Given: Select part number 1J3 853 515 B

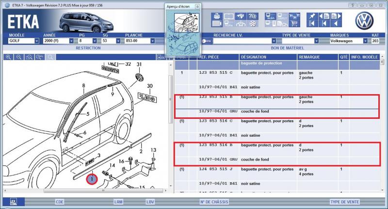Looking at the screenshot, I should 215,97.
